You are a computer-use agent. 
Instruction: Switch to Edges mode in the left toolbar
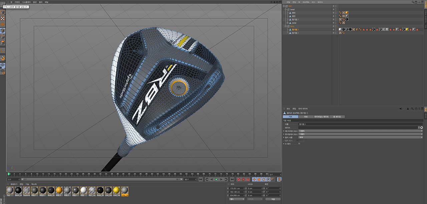[x=2, y=36]
